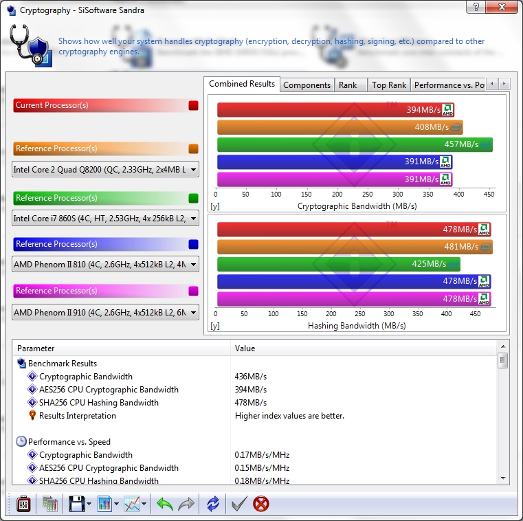Screen dimensions: 523x521
Task: Click the floppy disk save icon
Action: pyautogui.click(x=77, y=504)
